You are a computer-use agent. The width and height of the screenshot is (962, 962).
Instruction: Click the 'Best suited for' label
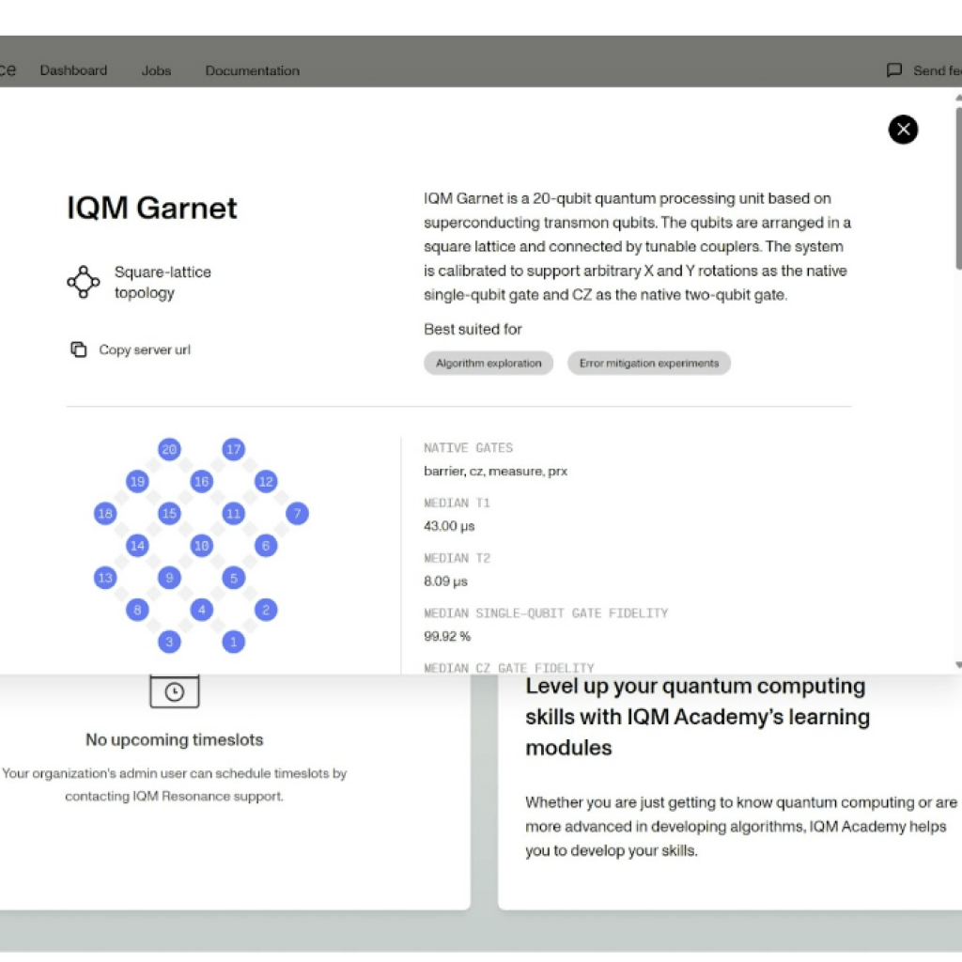coord(473,330)
